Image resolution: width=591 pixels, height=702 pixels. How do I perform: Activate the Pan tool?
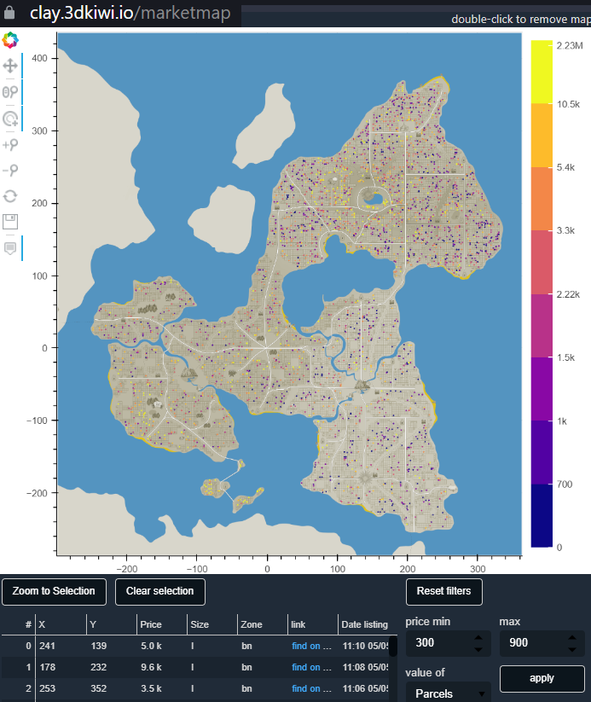[10, 66]
